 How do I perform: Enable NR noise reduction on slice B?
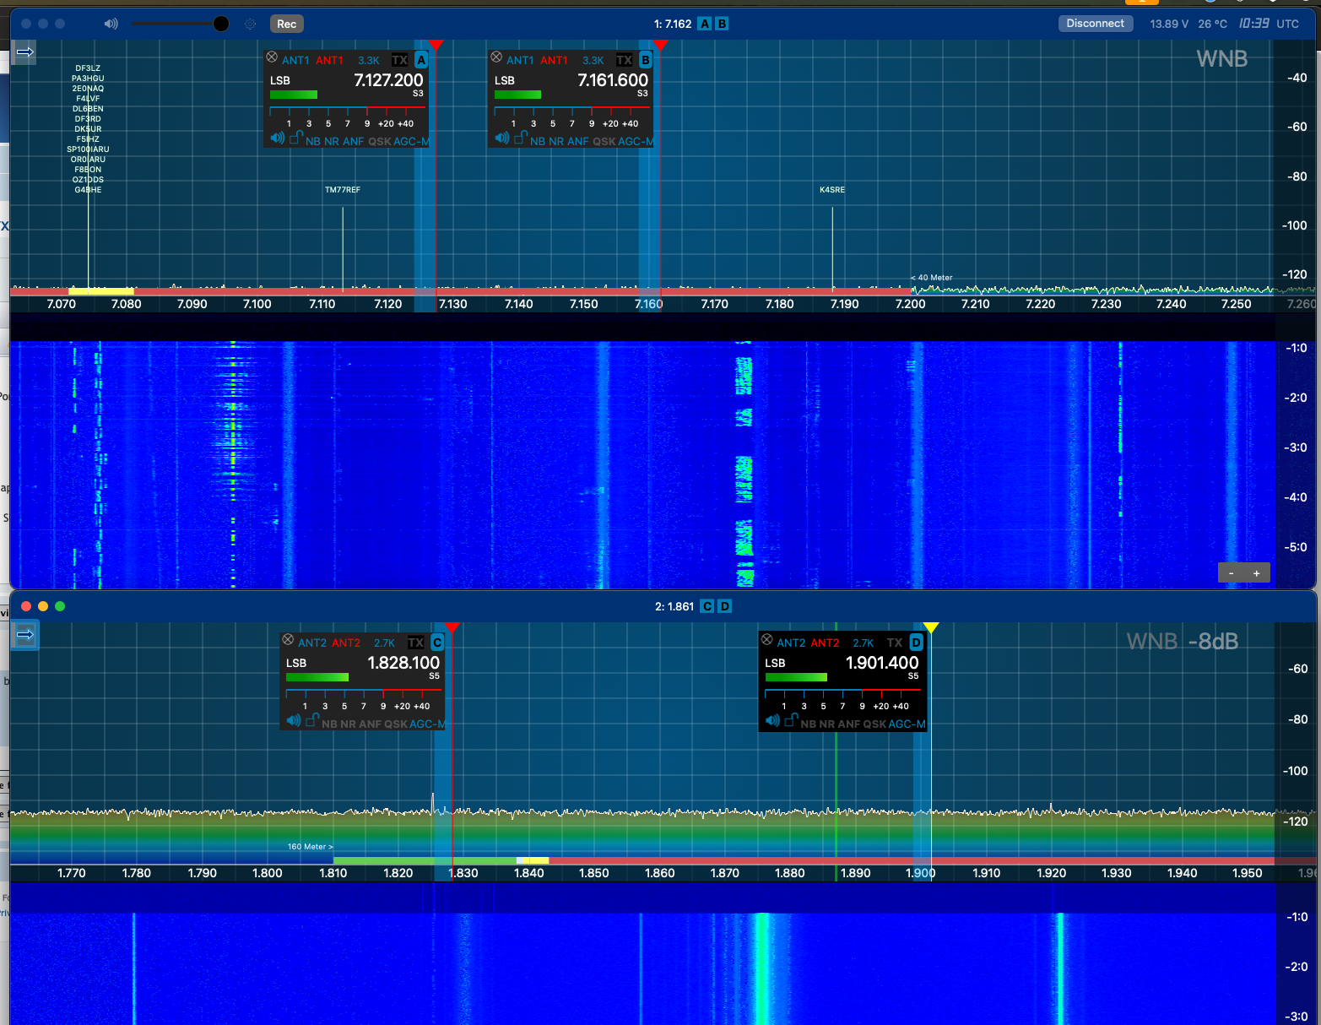(x=556, y=141)
